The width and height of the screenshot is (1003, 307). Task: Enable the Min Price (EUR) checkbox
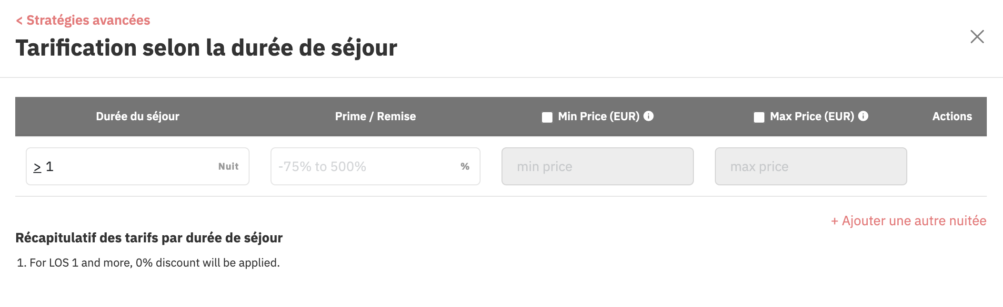point(547,117)
